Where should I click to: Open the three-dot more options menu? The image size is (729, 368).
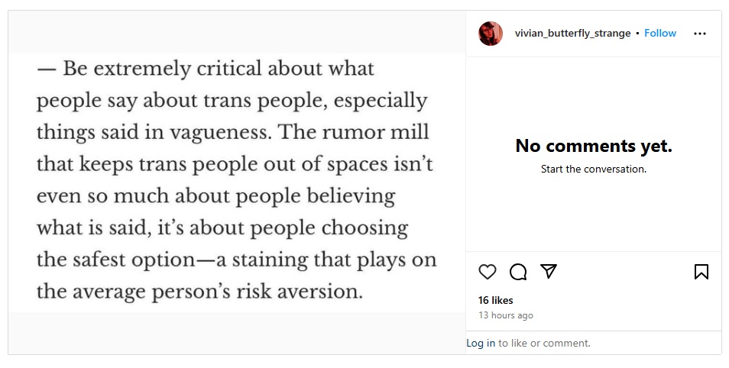pos(700,34)
